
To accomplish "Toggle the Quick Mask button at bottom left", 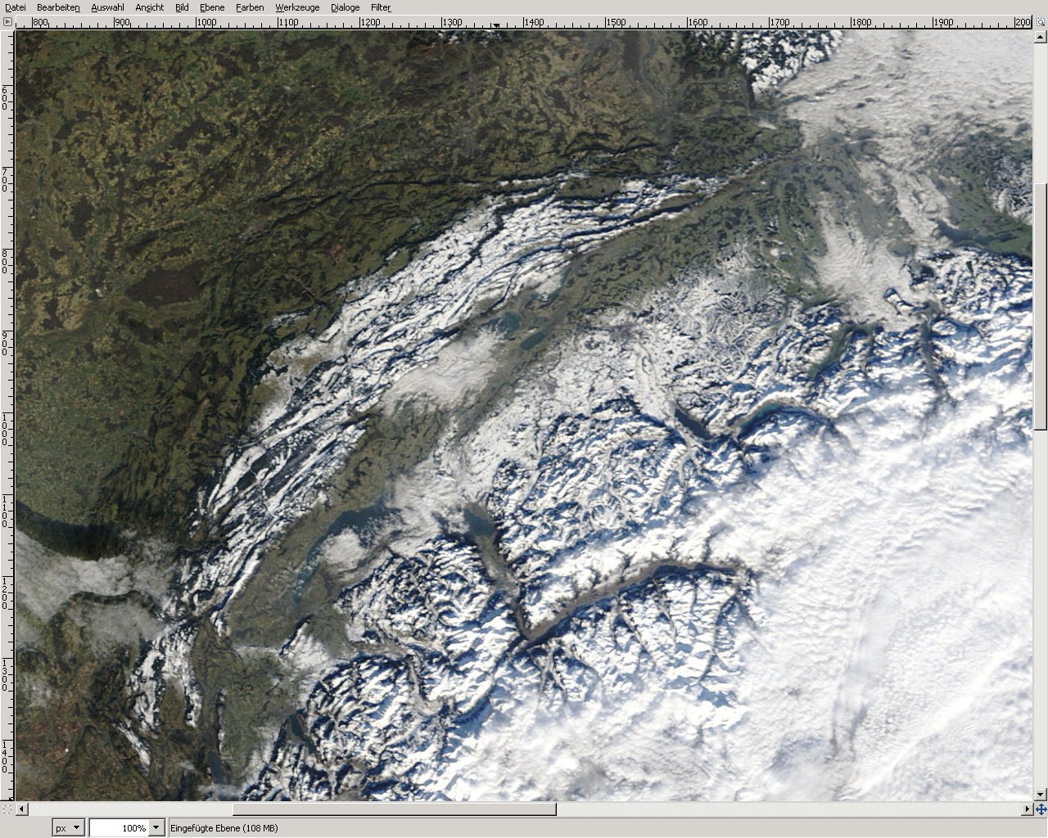I will coord(7,809).
